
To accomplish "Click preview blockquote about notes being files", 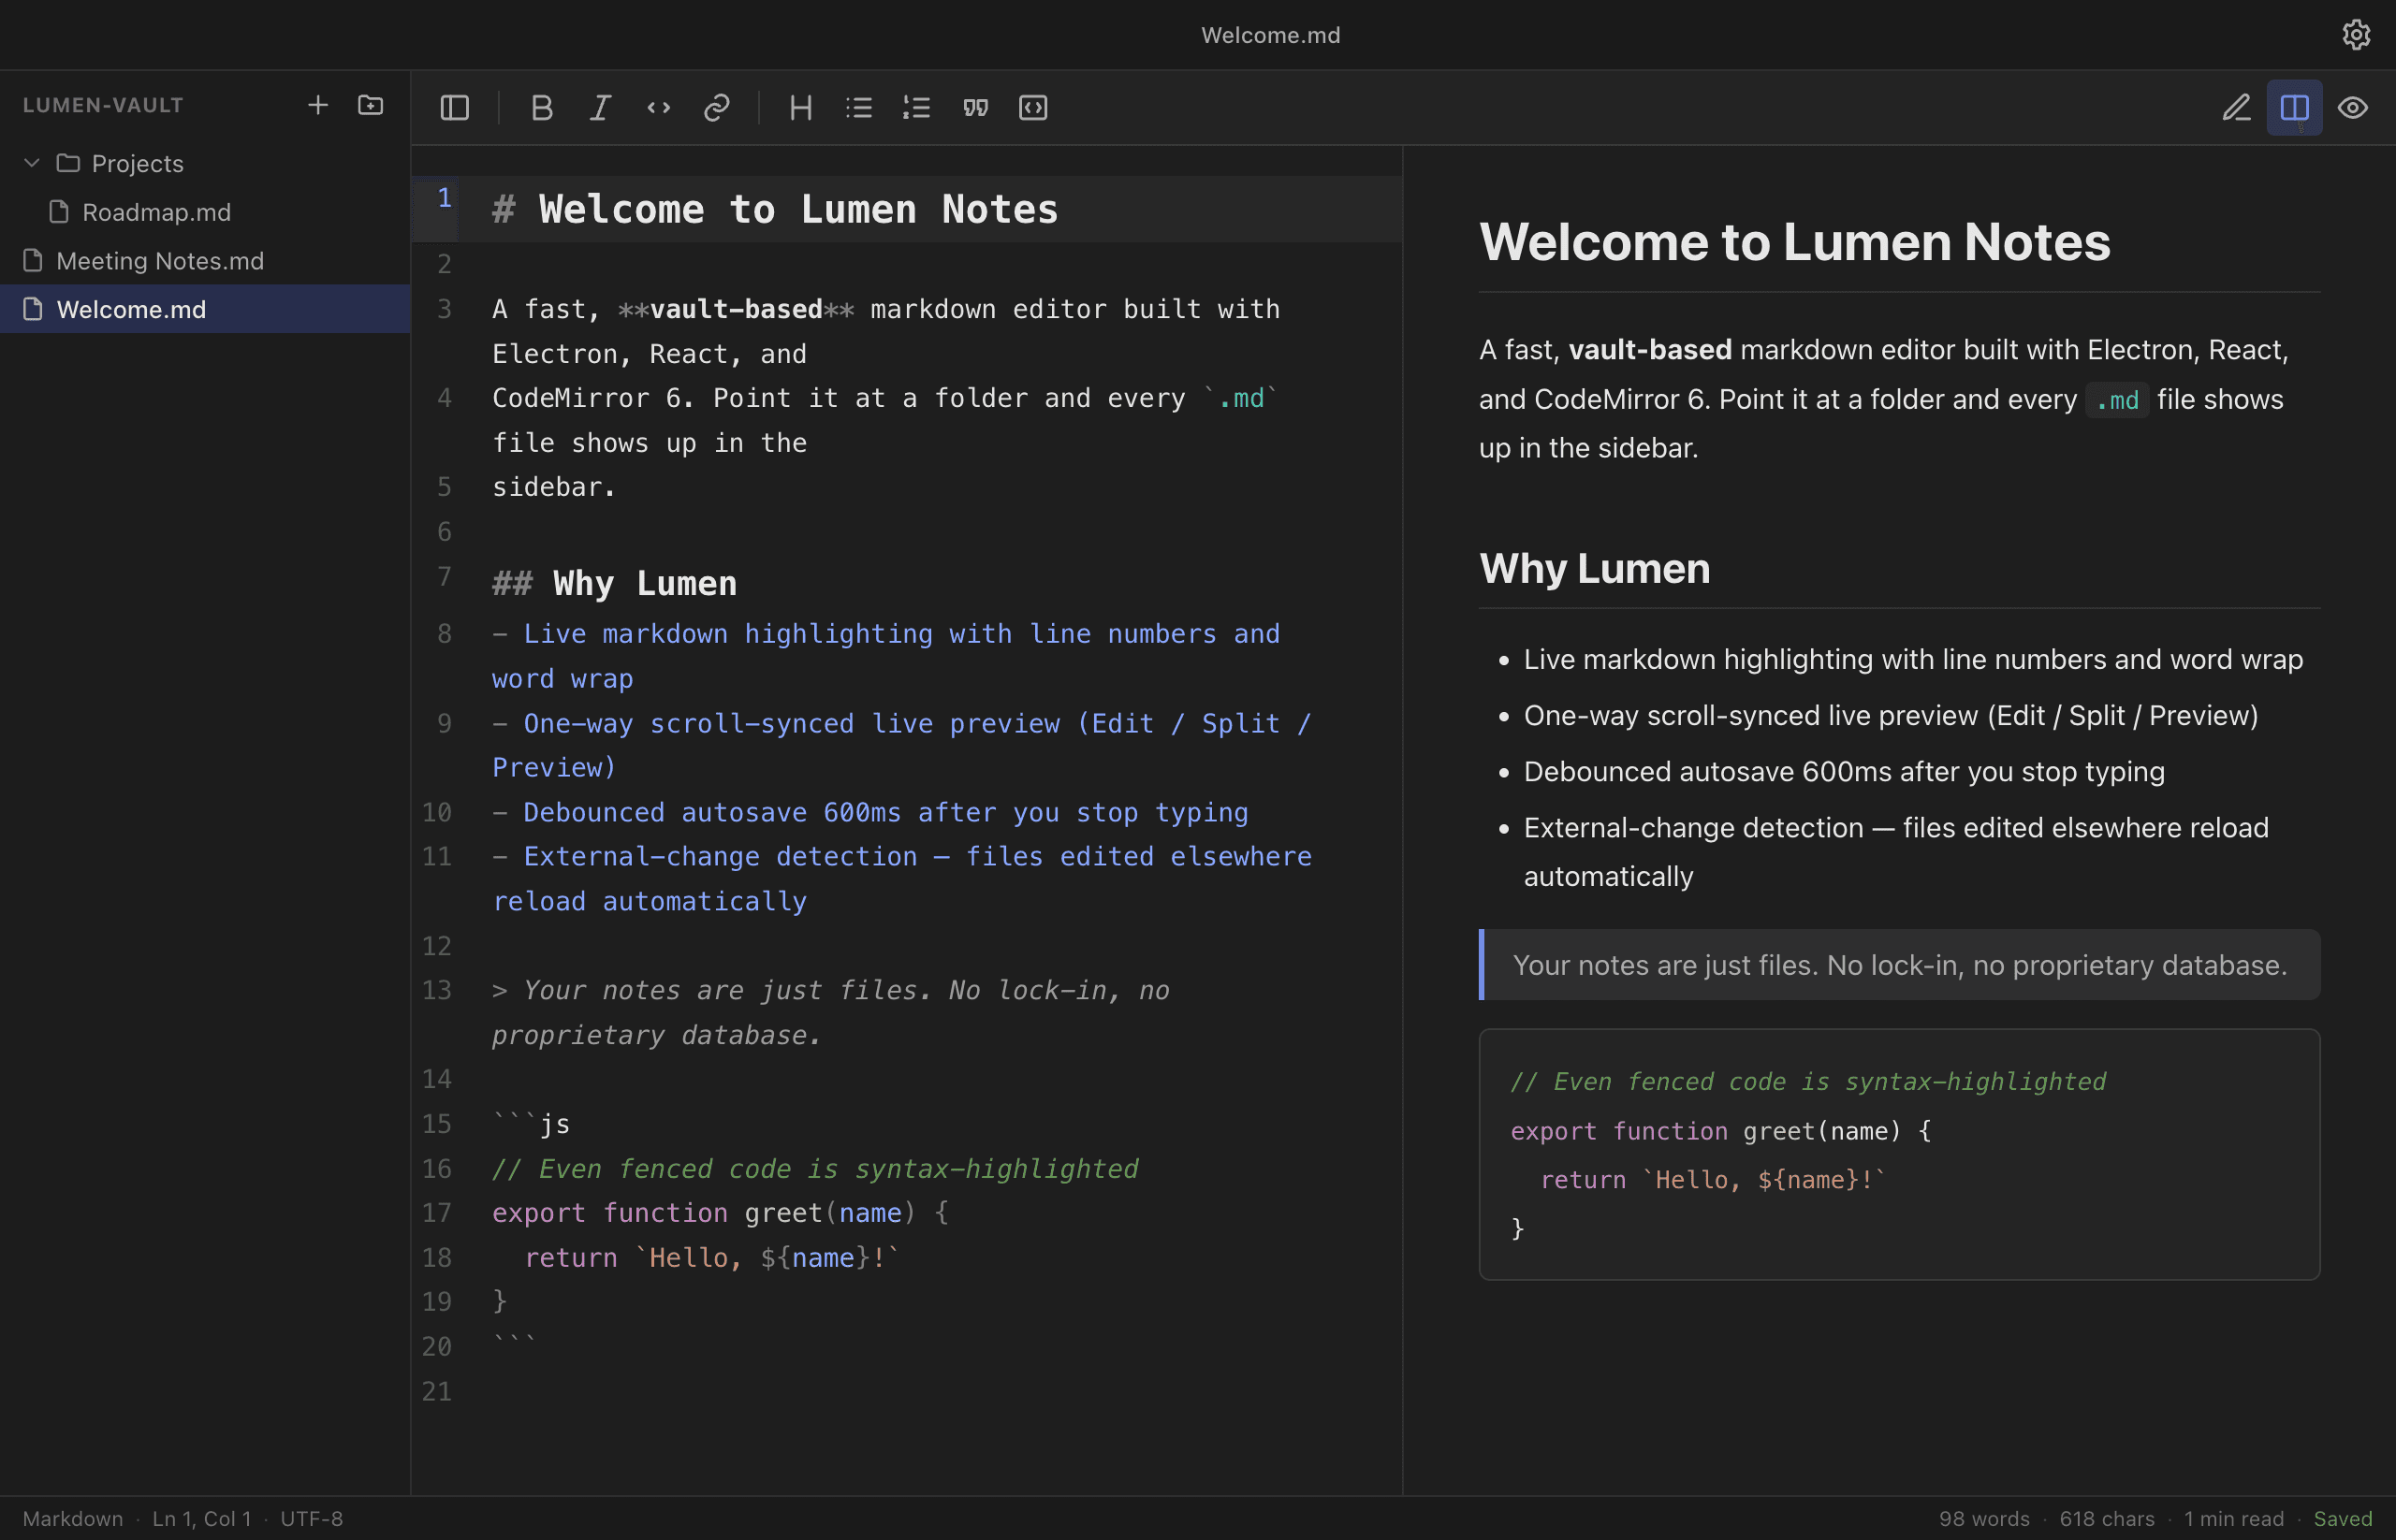I will (1899, 965).
